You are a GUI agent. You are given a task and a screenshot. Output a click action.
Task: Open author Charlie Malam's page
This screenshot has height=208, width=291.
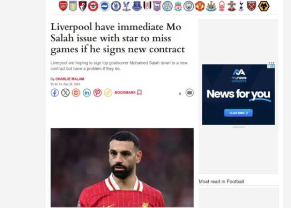[x=70, y=79]
